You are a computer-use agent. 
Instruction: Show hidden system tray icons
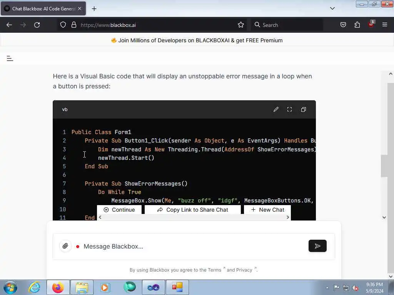coord(327,288)
